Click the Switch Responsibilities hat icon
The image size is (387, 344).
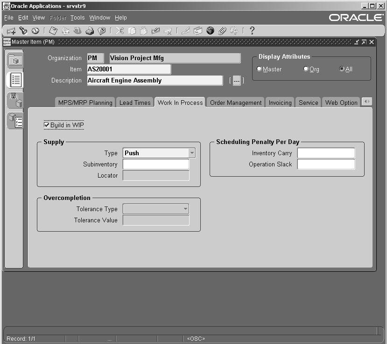point(77,31)
